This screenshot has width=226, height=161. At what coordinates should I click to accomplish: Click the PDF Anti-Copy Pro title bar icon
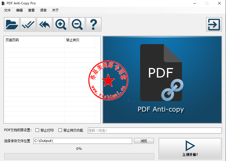[x=3, y=3]
